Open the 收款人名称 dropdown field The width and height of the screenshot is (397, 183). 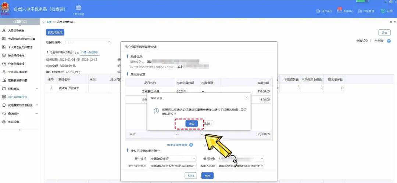click(x=242, y=166)
